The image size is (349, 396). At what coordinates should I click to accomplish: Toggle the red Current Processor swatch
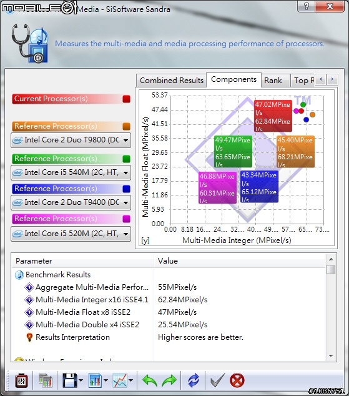(x=127, y=99)
